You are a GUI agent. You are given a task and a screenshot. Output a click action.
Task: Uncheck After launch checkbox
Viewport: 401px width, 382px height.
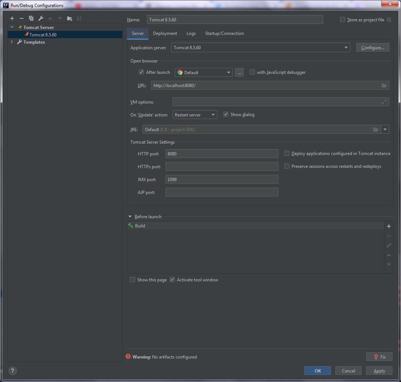coord(141,72)
